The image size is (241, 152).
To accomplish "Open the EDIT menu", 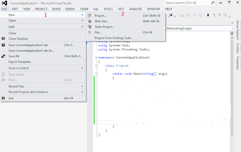I will 15,9.
